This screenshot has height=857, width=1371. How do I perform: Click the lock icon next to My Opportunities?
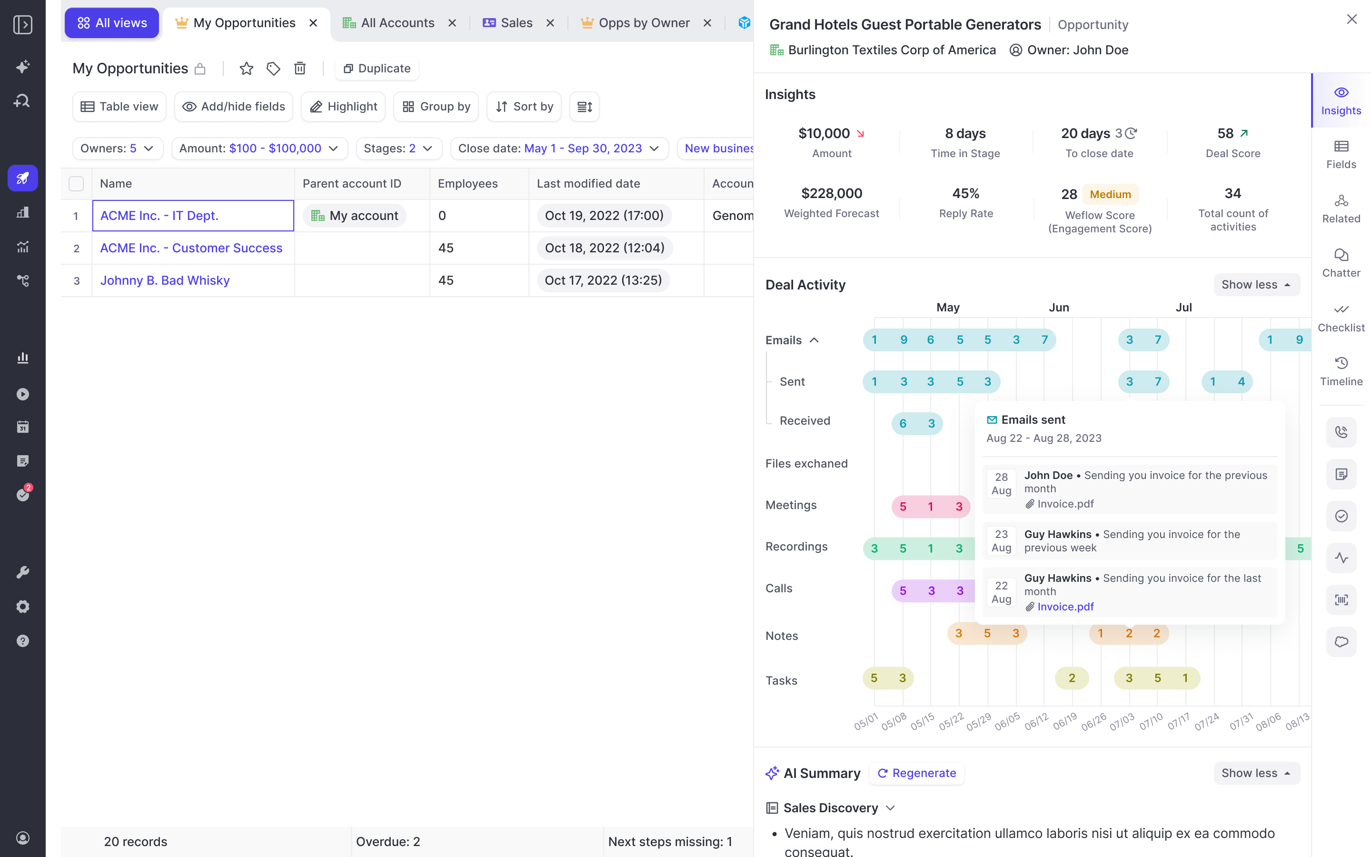pyautogui.click(x=200, y=69)
